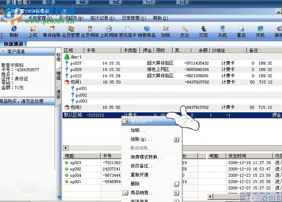Screen dimensions: 282x202
Task: Jump to 第四步 in quick navigation
Action: coord(149,2)
